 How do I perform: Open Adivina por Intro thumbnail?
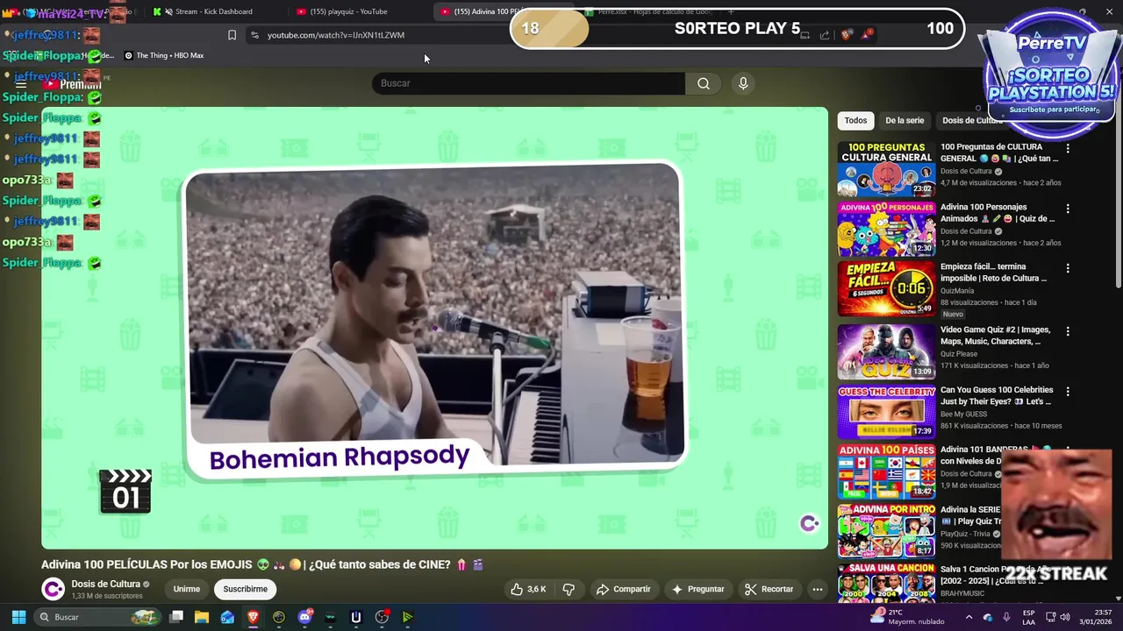pos(886,531)
